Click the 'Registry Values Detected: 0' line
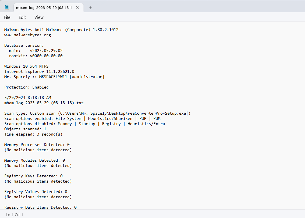This screenshot has width=305, height=218. (x=36, y=192)
